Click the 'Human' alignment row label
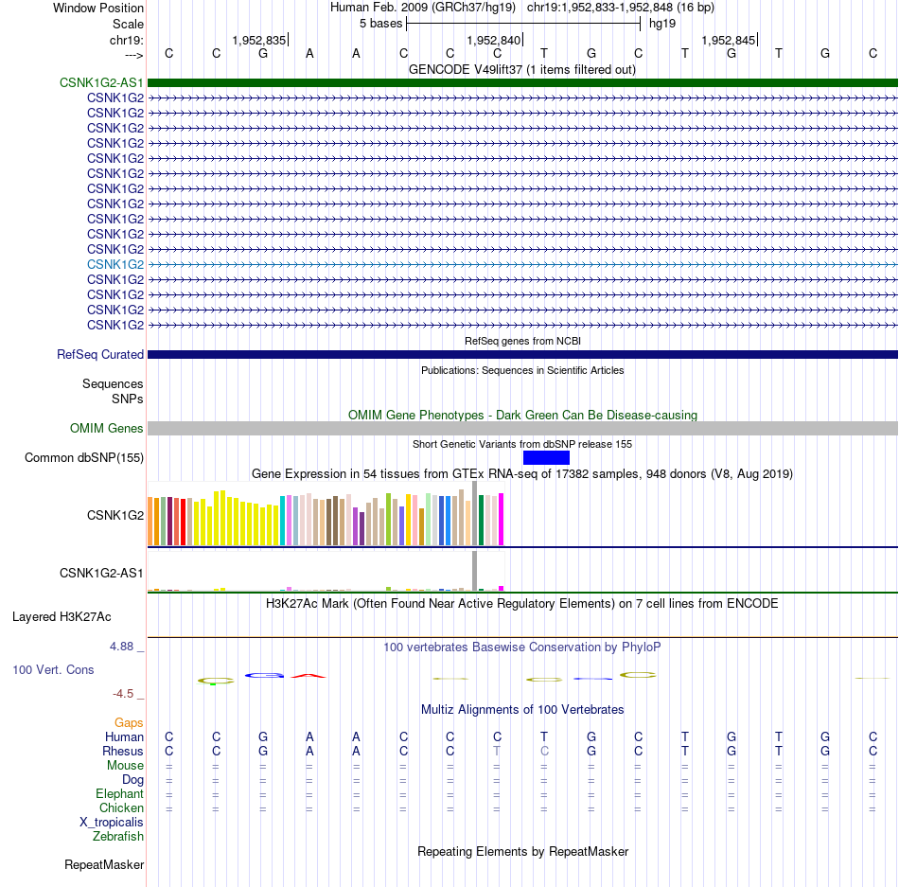The width and height of the screenshot is (899, 887). coord(124,736)
